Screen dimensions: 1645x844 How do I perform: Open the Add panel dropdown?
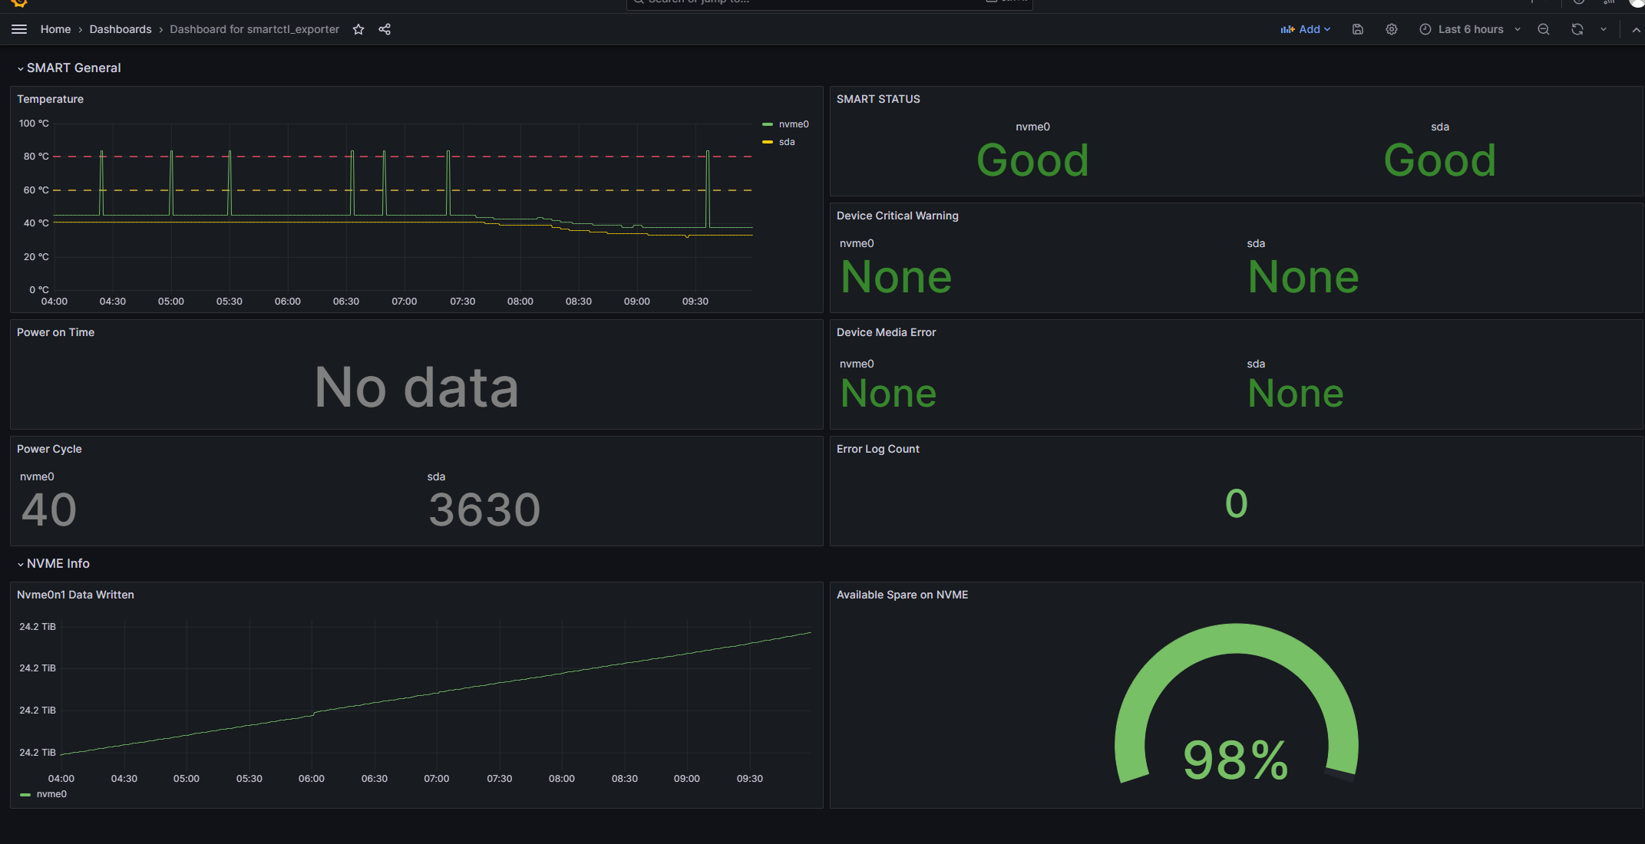click(x=1305, y=29)
